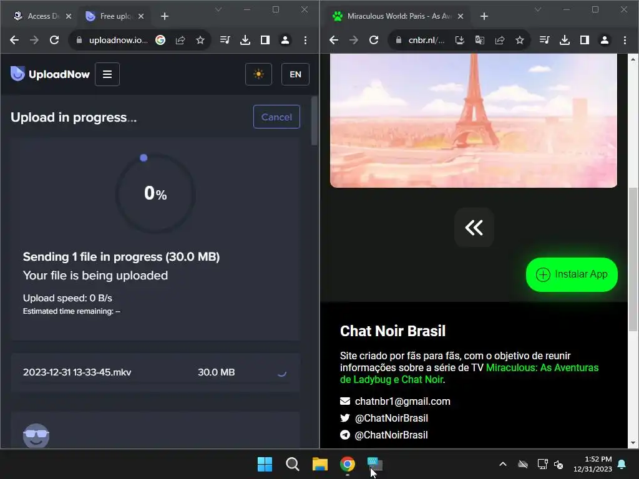Open profile icon in left browser window
This screenshot has width=639, height=479.
pos(285,40)
